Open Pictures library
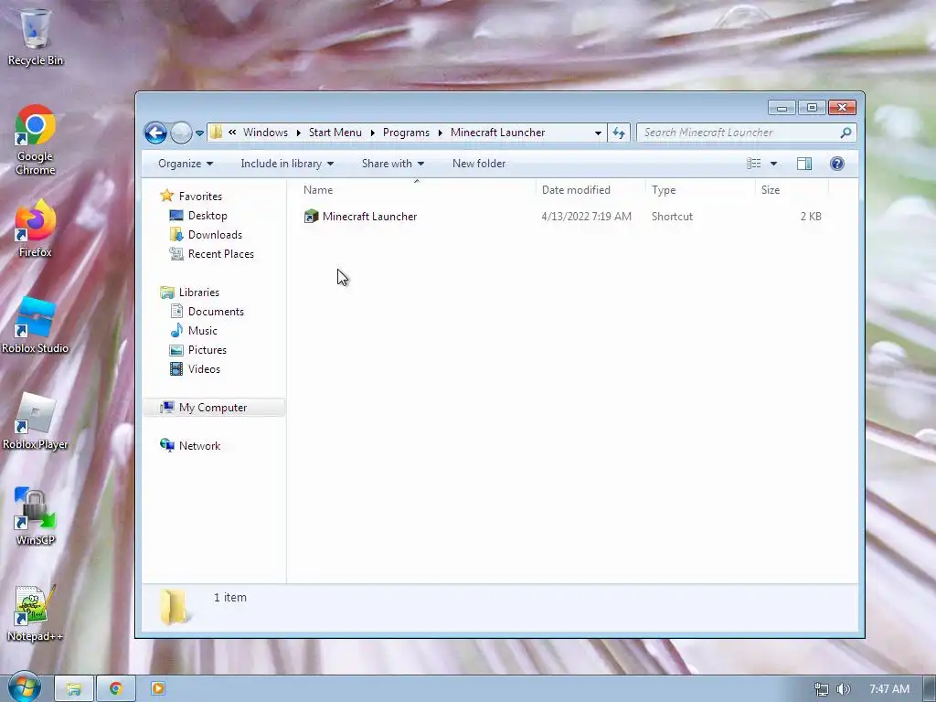The height and width of the screenshot is (702, 936). [207, 350]
